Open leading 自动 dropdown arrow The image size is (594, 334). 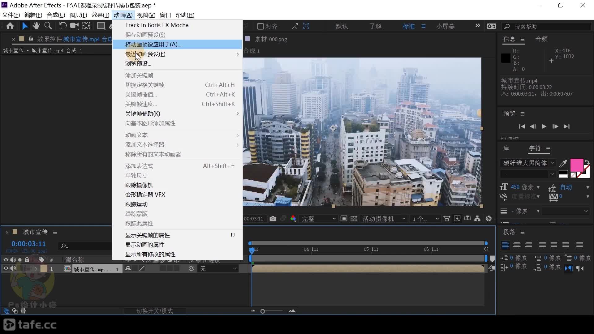click(x=588, y=187)
